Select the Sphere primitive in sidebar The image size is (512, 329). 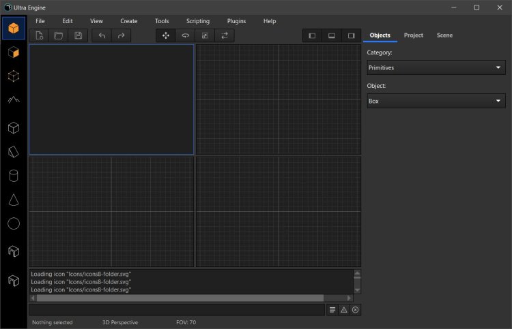14,223
